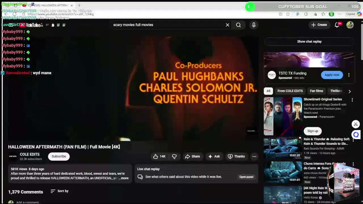The width and height of the screenshot is (363, 204).
Task: Click Apply now on the TSTC ad
Action: point(332,75)
